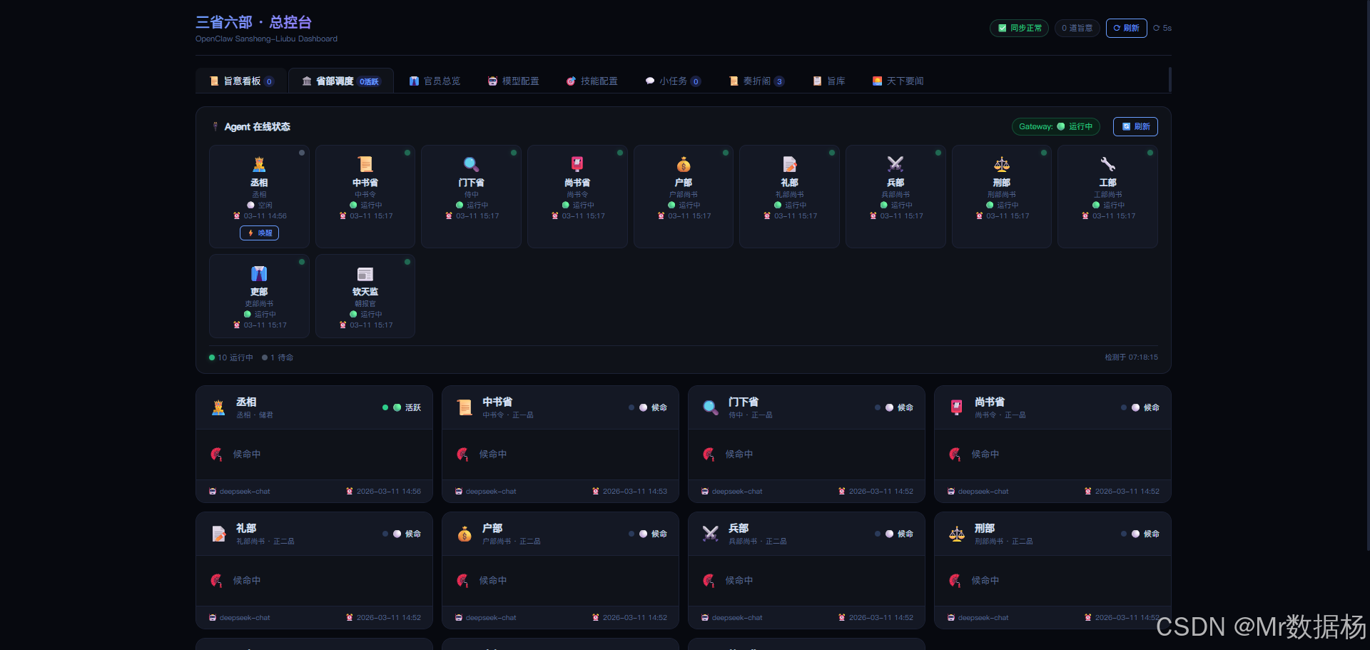Click the Agent panel 刷新 button
1370x650 pixels.
(x=1135, y=126)
